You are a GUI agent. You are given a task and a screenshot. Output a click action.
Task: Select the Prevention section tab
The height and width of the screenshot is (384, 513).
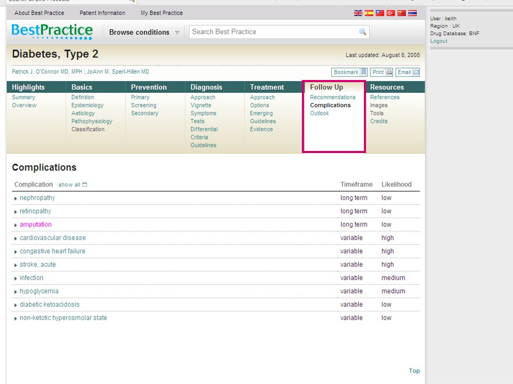[x=149, y=87]
